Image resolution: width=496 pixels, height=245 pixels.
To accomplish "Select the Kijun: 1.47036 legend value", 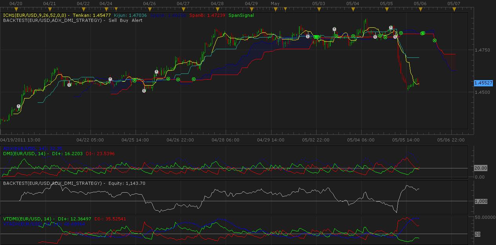I will [x=130, y=15].
